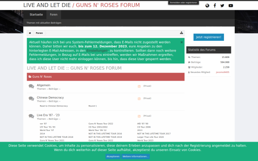Image resolution: width=258 pixels, height=161 pixels.
Task: Open Guns N' Roses Tour 2021 subforum
Action: point(52,140)
